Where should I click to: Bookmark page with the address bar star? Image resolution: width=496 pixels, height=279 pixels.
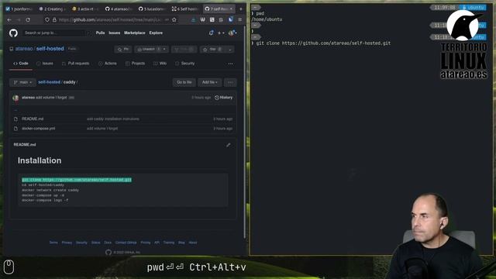click(x=174, y=19)
